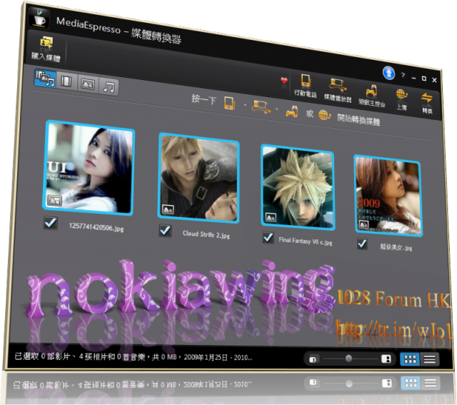Uncheck the 超級美女.jpg checkbox

coord(362,244)
